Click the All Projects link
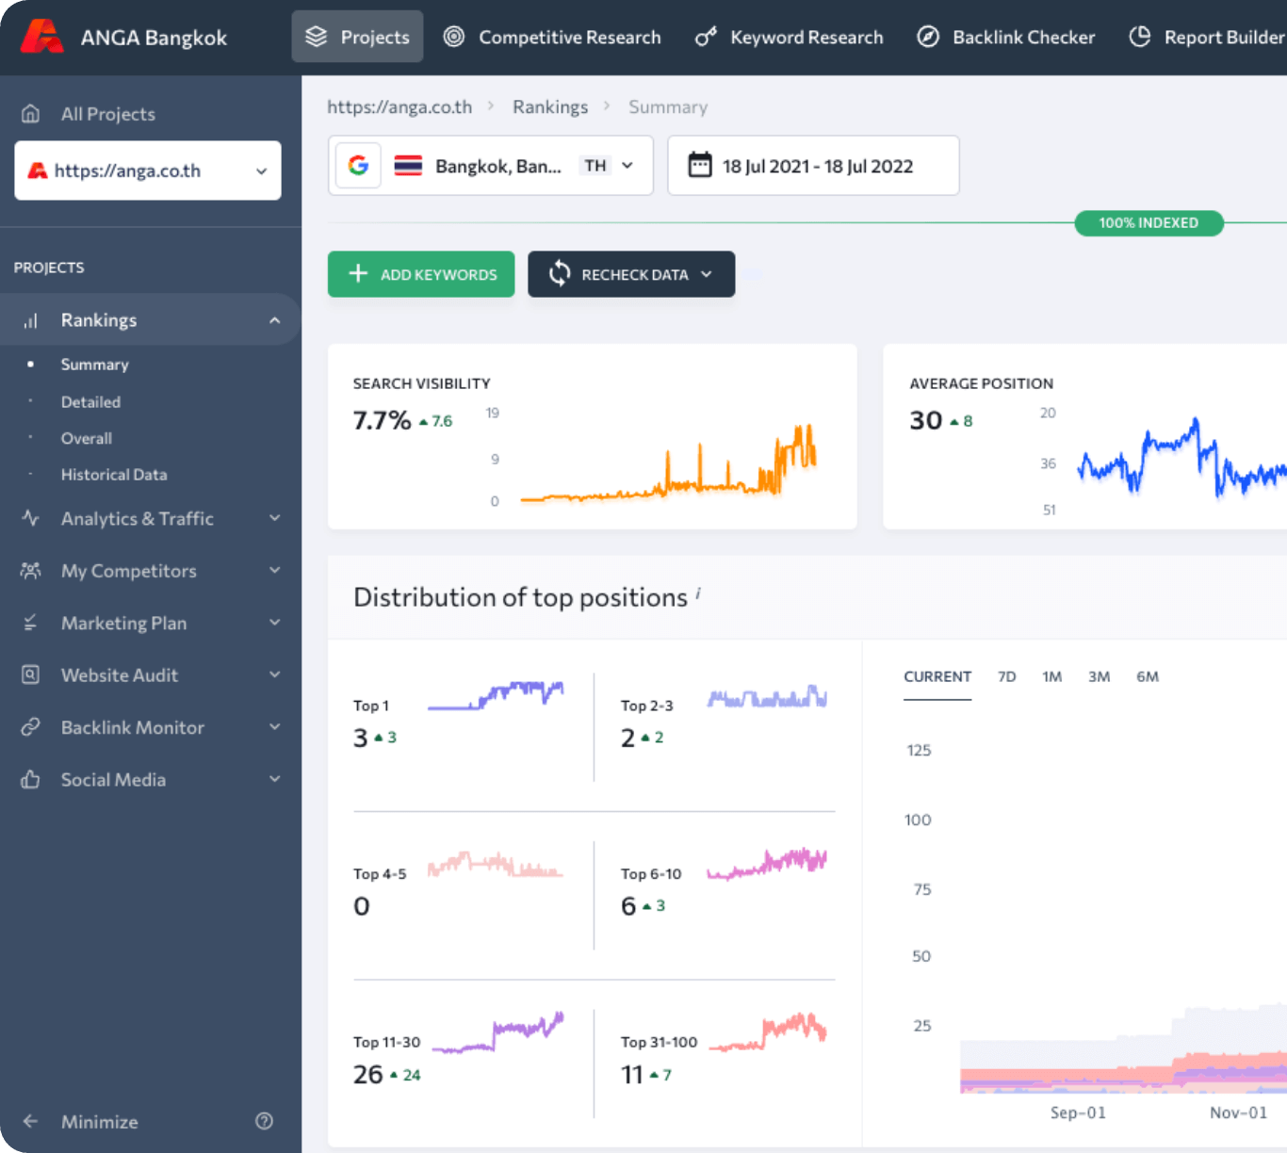The width and height of the screenshot is (1287, 1153). [x=108, y=114]
